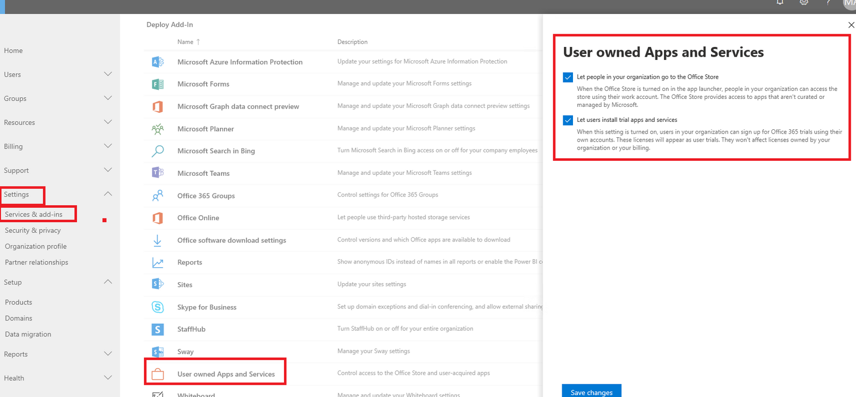Open StaffHub settings row
This screenshot has width=856, height=397.
[343, 329]
